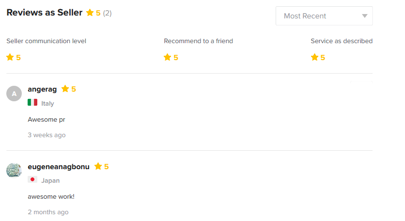Click the dropdown arrow in sort box

pos(365,16)
